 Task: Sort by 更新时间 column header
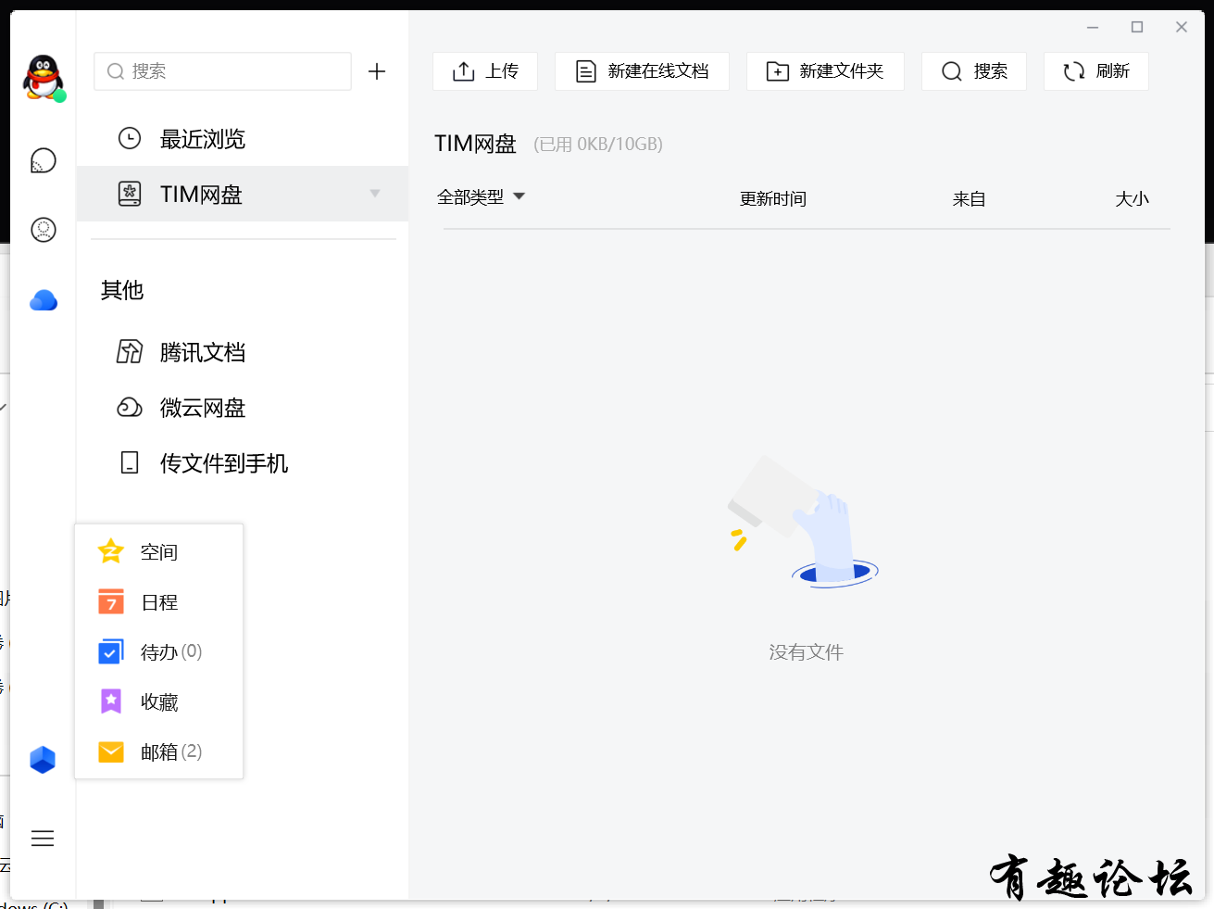click(x=773, y=198)
